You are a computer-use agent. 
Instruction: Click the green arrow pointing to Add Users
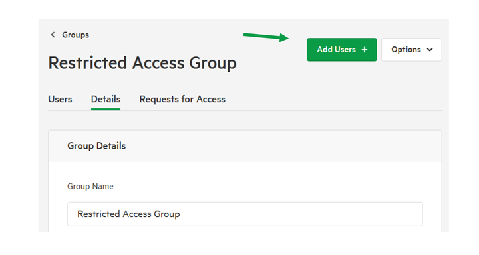tap(266, 37)
